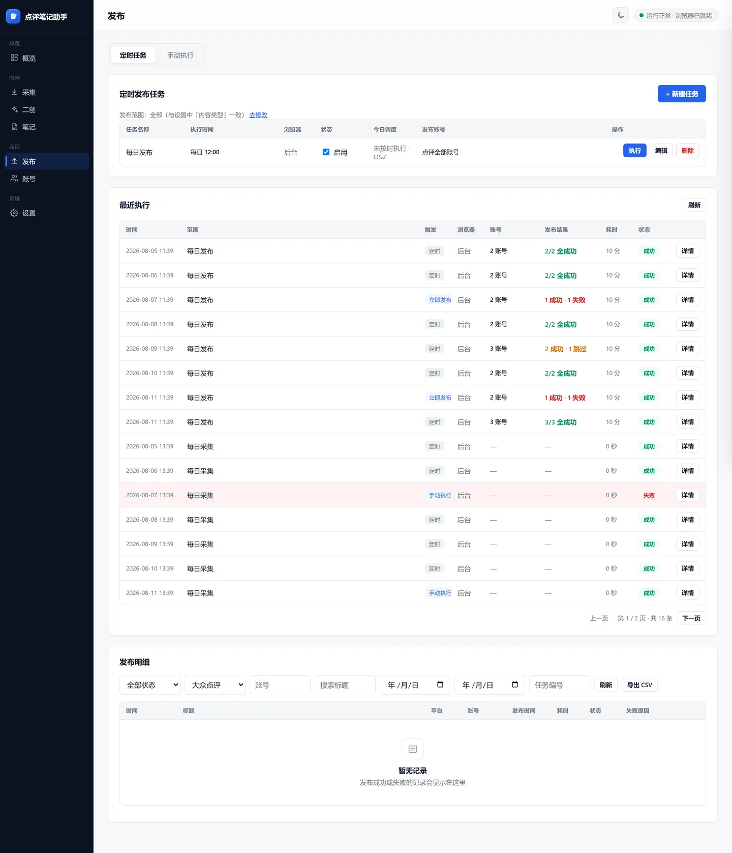This screenshot has height=853, width=732.
Task: Focus the 搜索标题 search field
Action: tap(345, 685)
